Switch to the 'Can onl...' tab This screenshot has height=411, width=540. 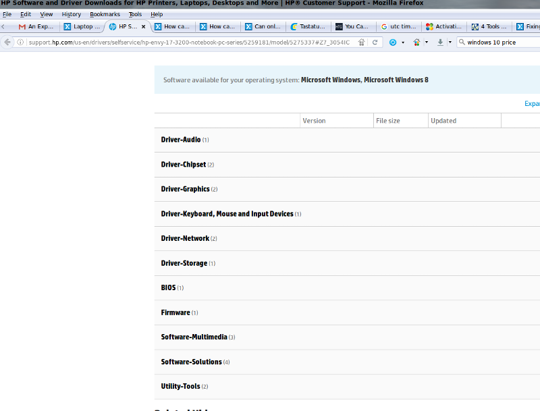pyautogui.click(x=263, y=26)
